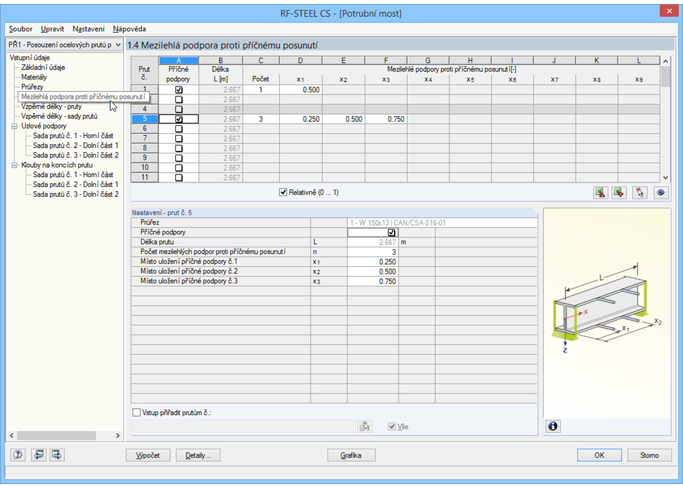Click the blue eye view-mode icon
Image resolution: width=683 pixels, height=488 pixels.
661,193
